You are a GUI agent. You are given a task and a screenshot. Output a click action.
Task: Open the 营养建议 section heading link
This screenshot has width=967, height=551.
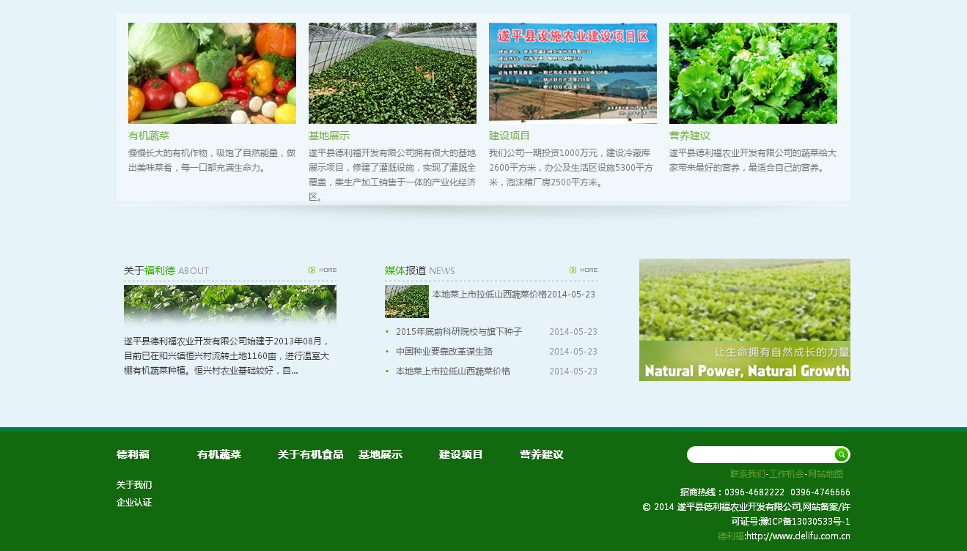coord(689,135)
